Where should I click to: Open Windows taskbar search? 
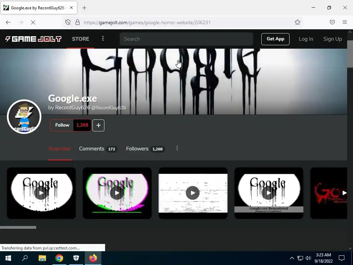coord(25,258)
